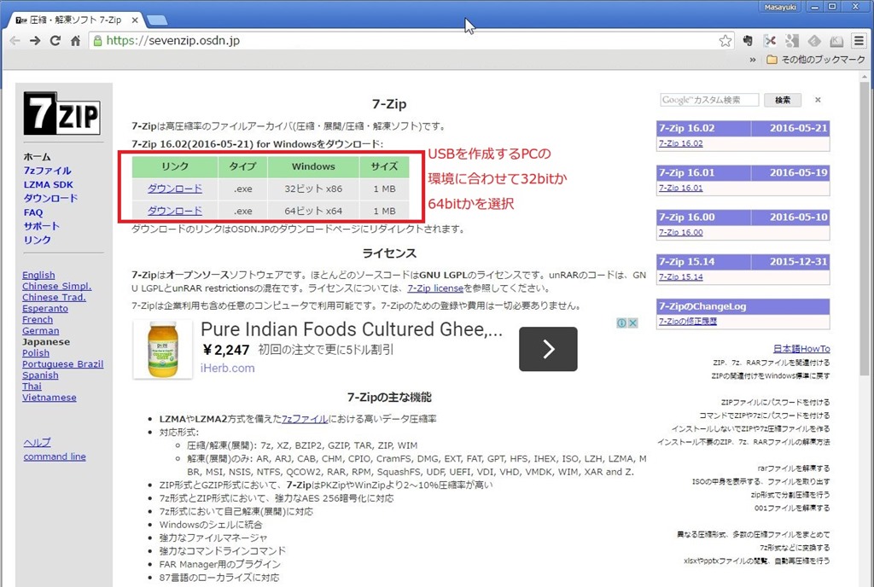This screenshot has height=587, width=874.
Task: Open the browser home page icon
Action: coord(76,41)
